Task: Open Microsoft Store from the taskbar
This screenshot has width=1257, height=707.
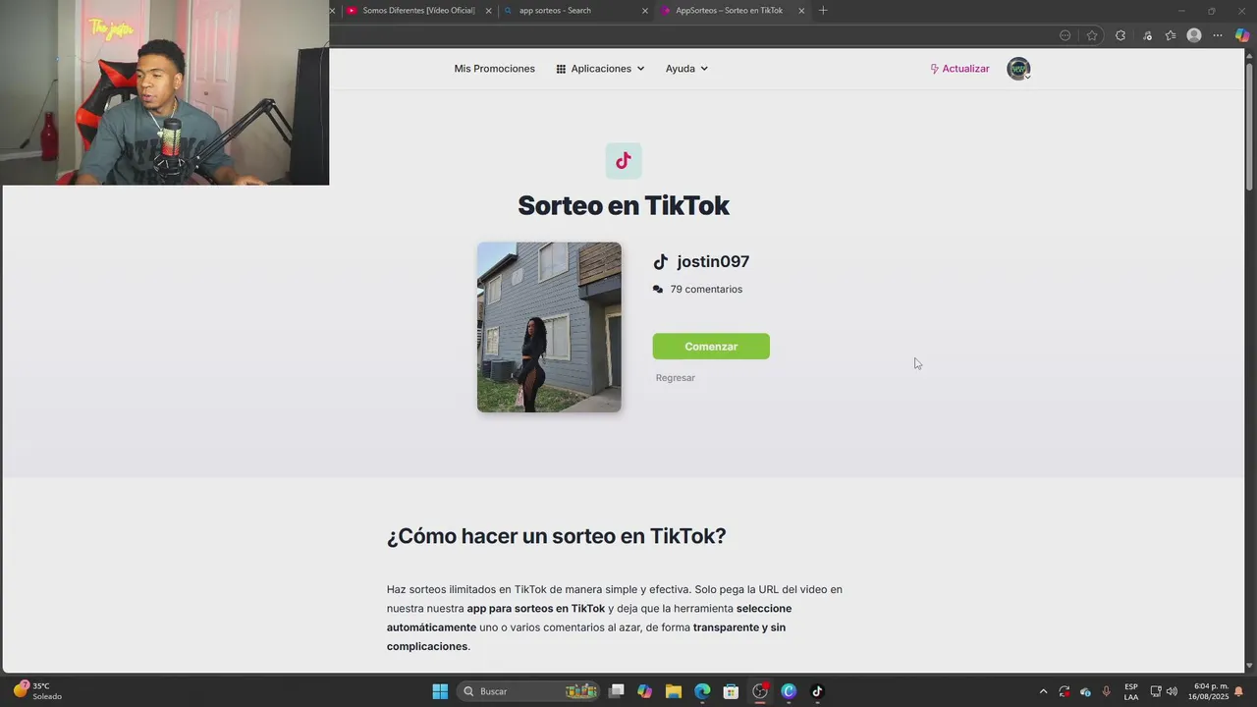Action: pos(731,691)
